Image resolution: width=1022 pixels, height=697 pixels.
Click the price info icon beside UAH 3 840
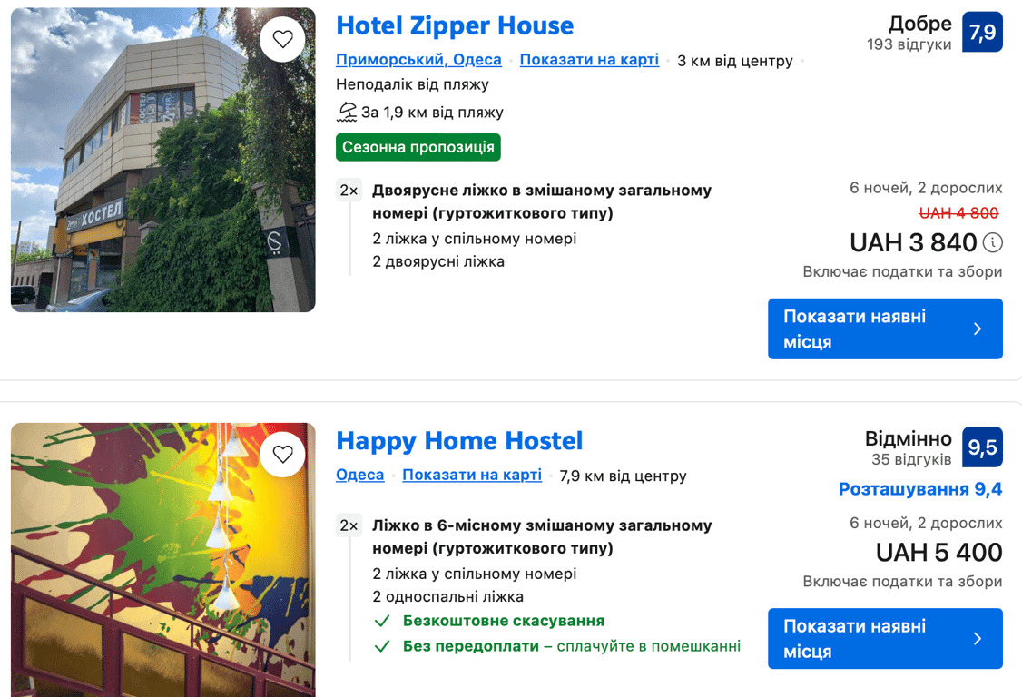[x=993, y=242]
